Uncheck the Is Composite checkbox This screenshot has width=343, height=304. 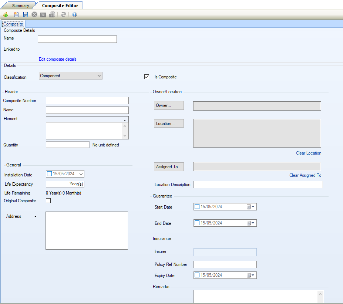point(147,77)
